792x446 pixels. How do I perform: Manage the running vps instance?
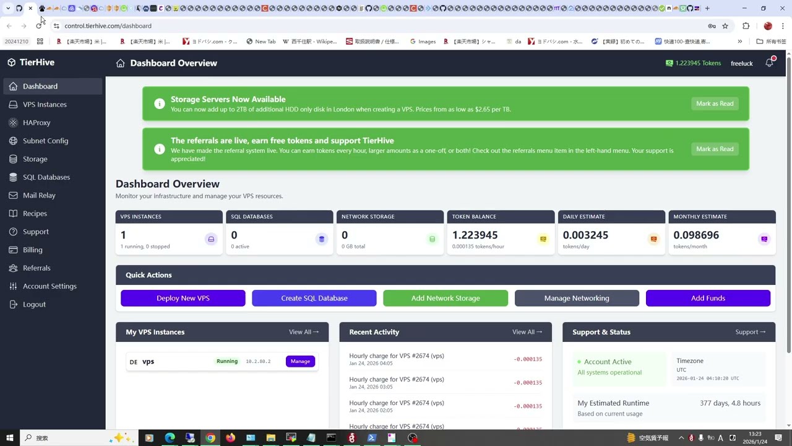pyautogui.click(x=300, y=361)
